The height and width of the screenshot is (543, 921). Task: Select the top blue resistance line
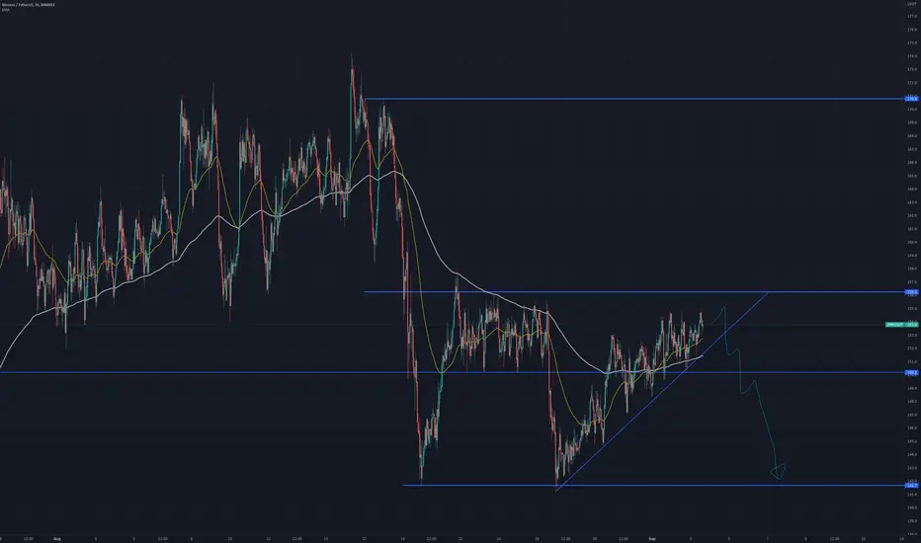[633, 99]
